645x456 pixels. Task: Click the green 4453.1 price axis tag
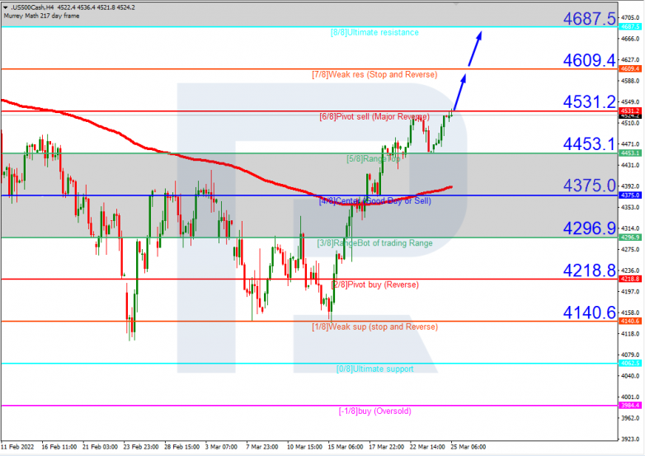pos(630,153)
